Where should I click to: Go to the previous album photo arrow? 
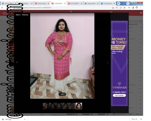tap(17, 62)
